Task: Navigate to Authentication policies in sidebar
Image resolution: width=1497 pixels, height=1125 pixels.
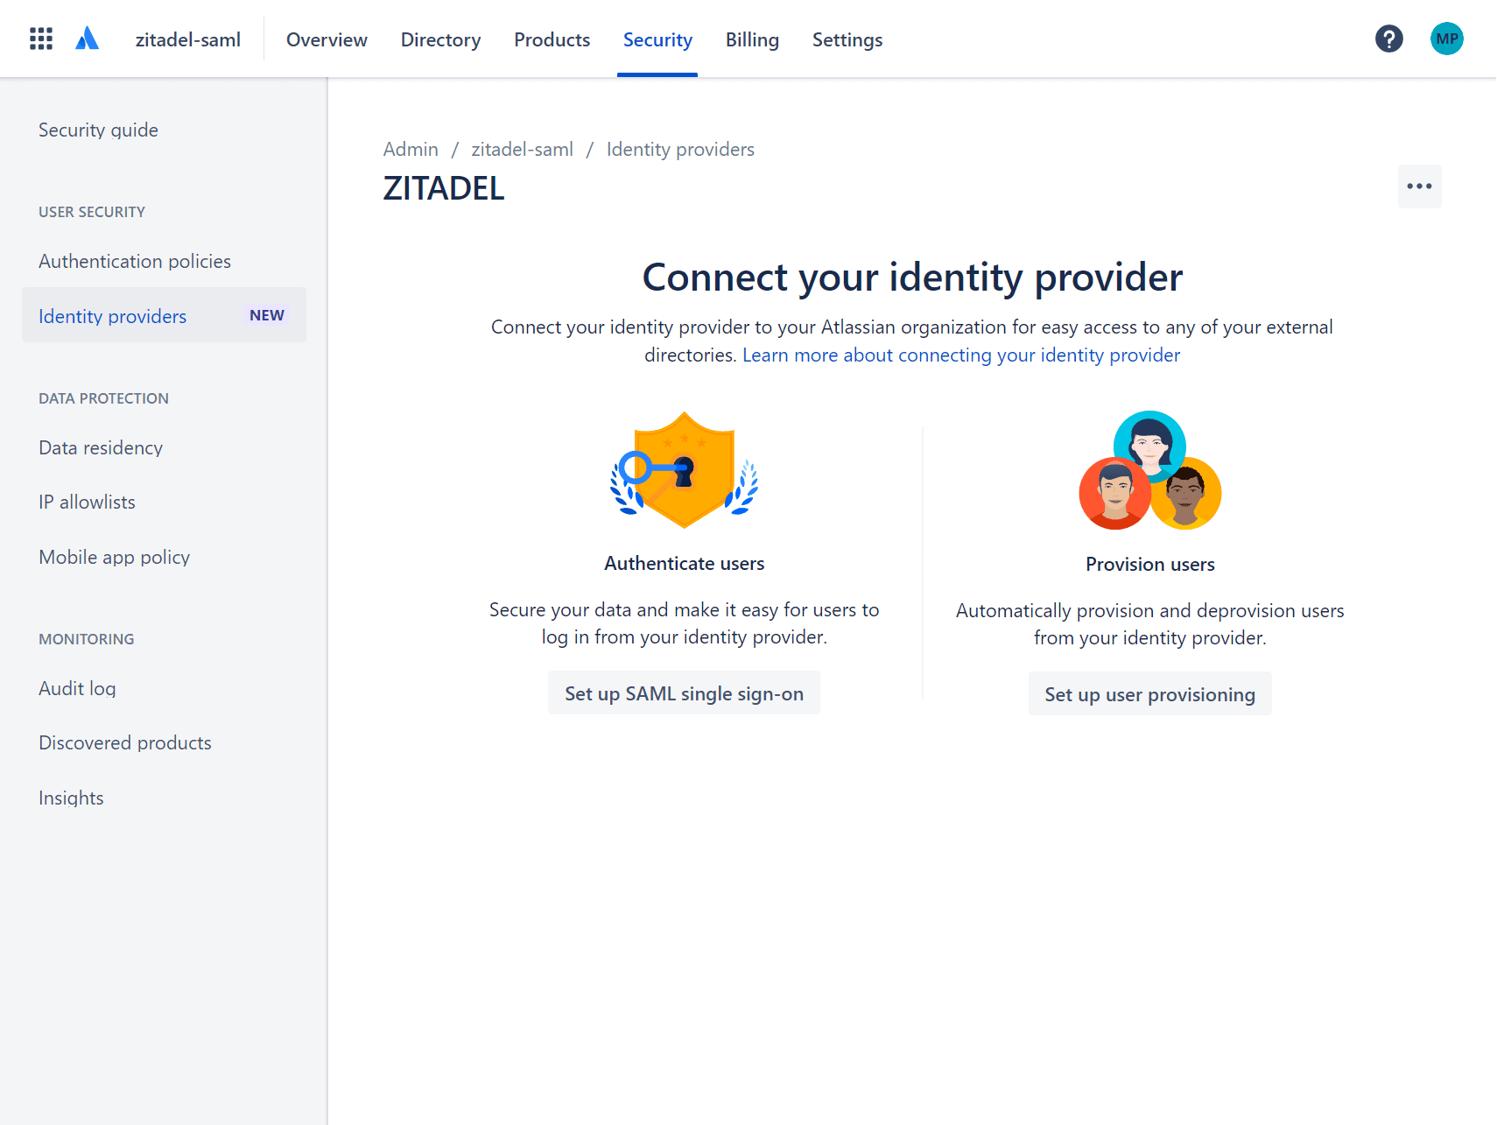Action: 135,261
